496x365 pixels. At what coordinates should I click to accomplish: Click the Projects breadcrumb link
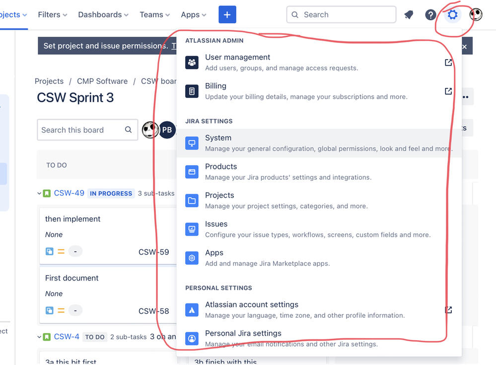point(49,81)
